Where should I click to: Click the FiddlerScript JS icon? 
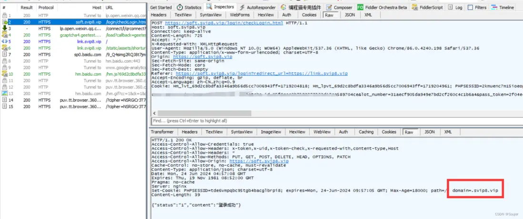tap(415, 7)
